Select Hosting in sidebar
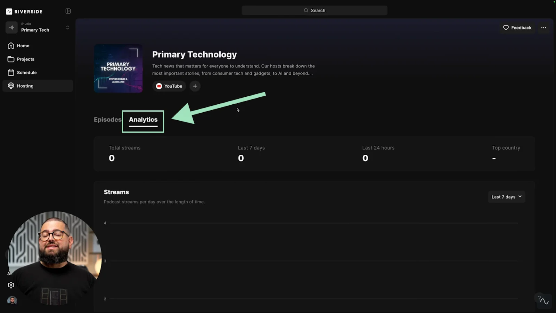 38,86
